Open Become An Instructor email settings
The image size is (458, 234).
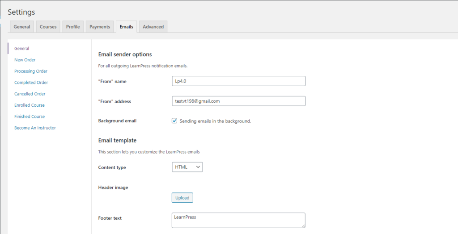(35, 128)
